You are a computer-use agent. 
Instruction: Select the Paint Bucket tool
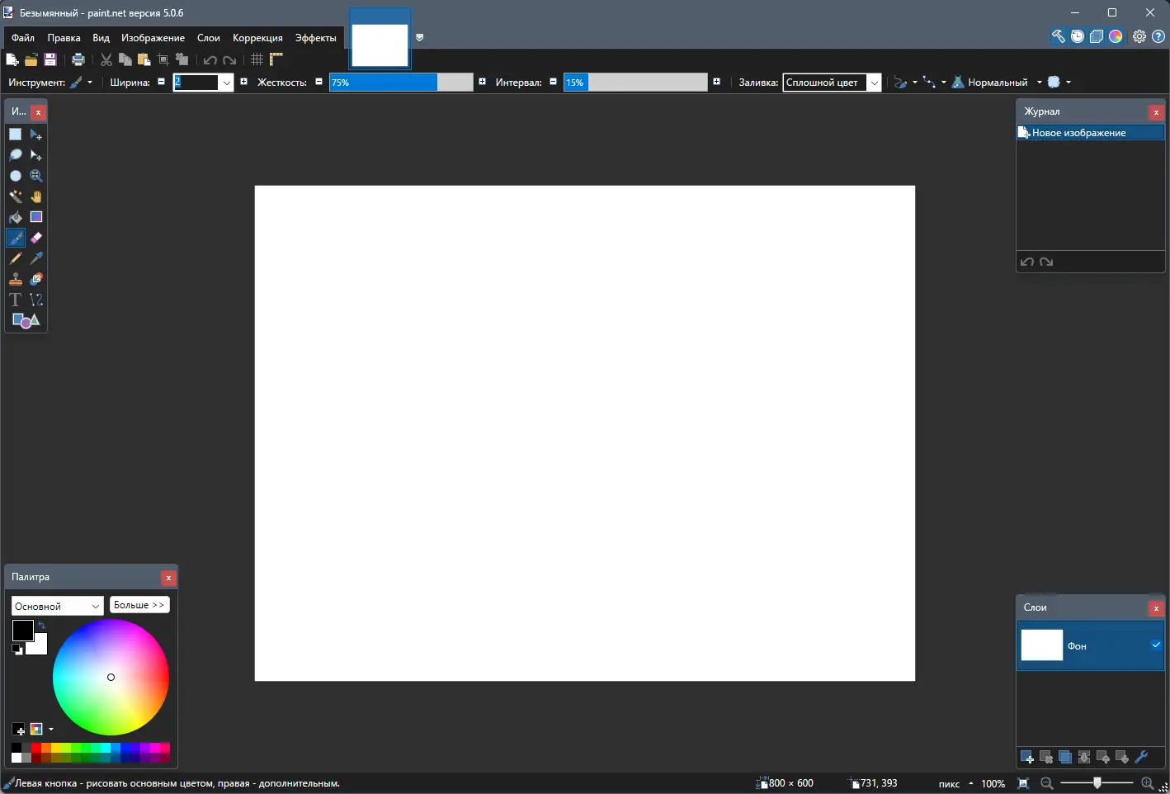15,217
